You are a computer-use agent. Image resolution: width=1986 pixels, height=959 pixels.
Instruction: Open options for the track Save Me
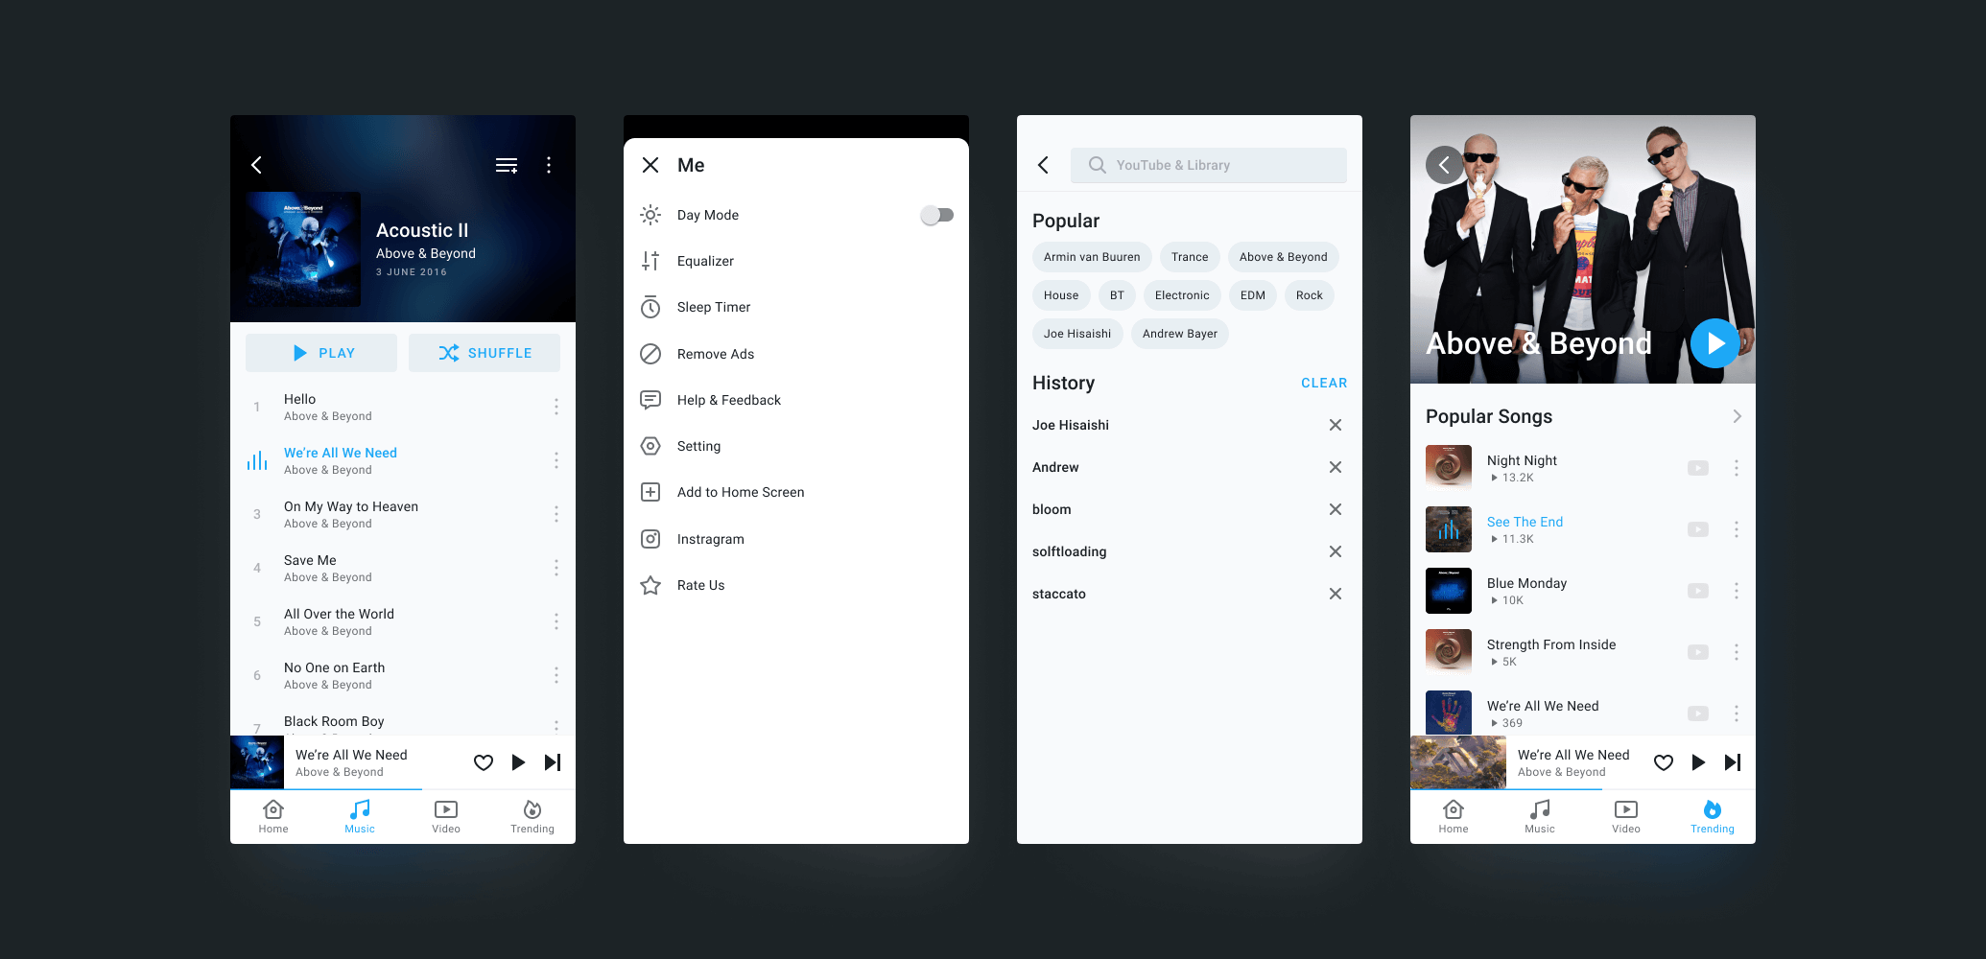[x=556, y=568]
